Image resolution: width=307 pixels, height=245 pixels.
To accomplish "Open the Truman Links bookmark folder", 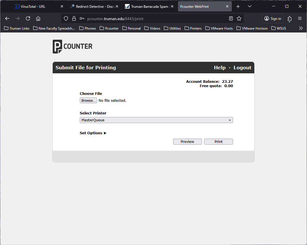I will point(17,28).
